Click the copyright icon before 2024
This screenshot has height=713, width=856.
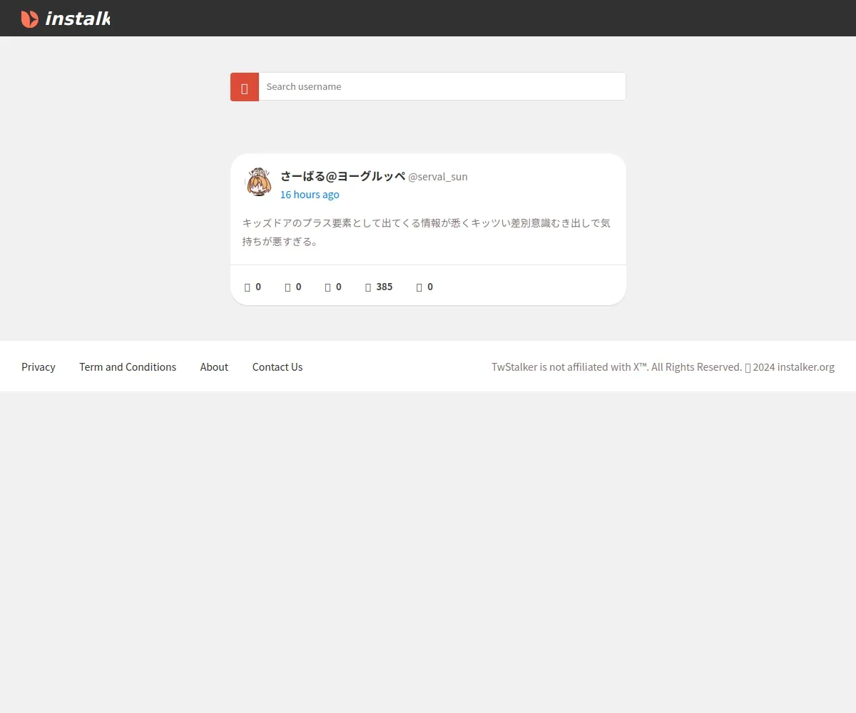[748, 367]
